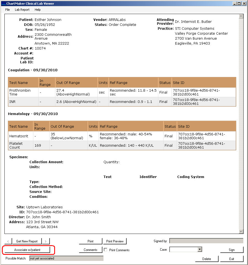
Task: Click site name Uptown Laboratories
Action: (44, 207)
